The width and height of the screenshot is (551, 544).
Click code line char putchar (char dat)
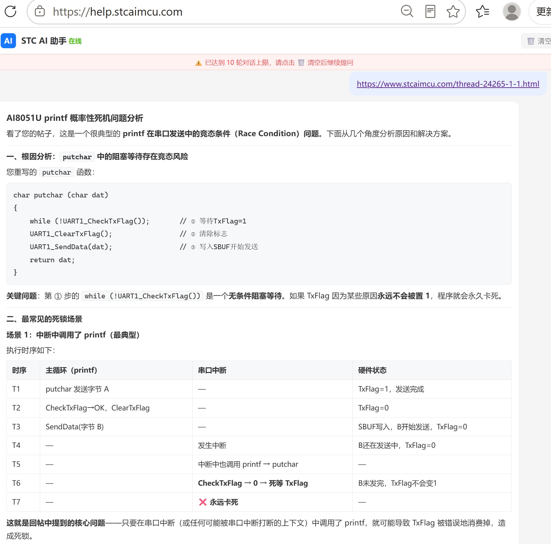tap(61, 195)
